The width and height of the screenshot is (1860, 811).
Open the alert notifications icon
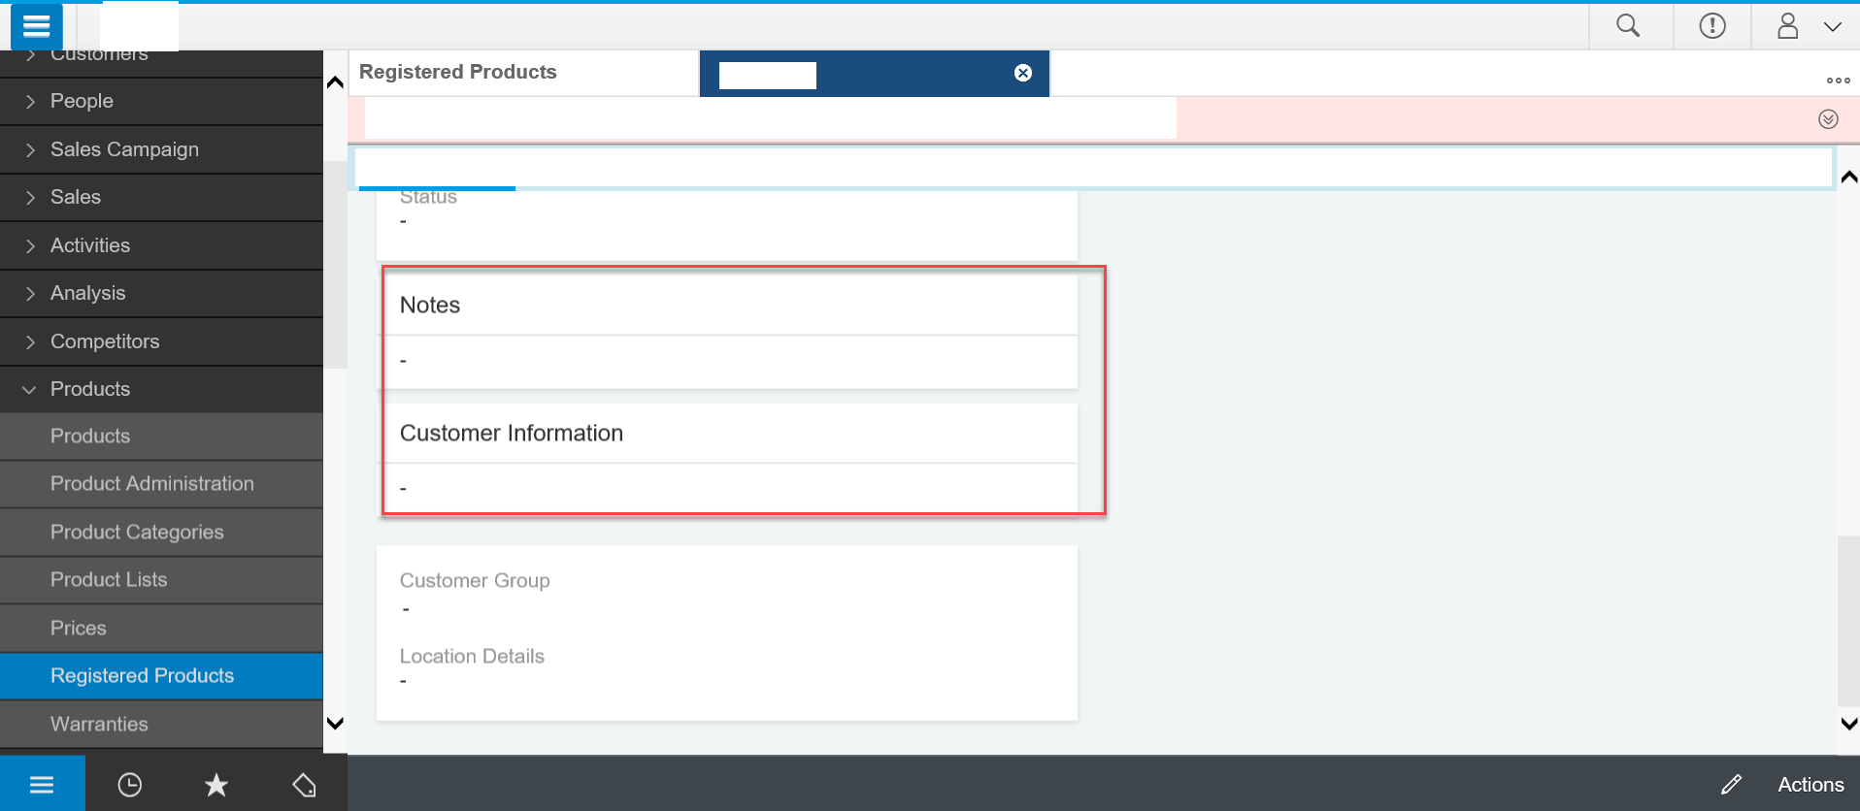[1712, 26]
